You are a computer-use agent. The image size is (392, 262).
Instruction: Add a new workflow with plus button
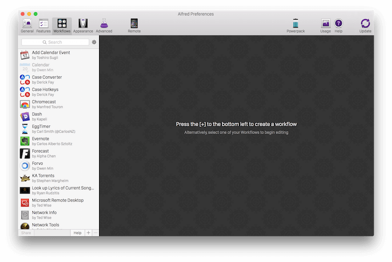(88, 233)
